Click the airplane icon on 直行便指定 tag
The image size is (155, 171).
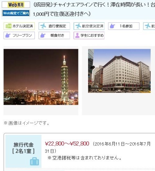43,26
